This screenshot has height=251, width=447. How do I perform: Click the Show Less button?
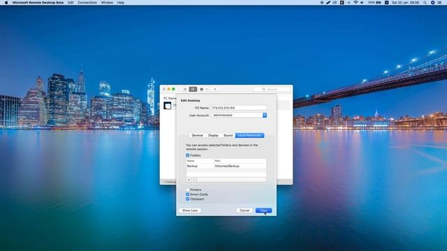tap(190, 211)
